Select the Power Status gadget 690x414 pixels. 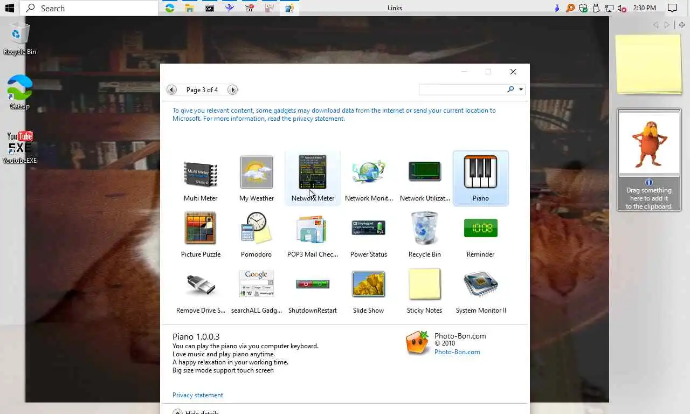tap(369, 235)
